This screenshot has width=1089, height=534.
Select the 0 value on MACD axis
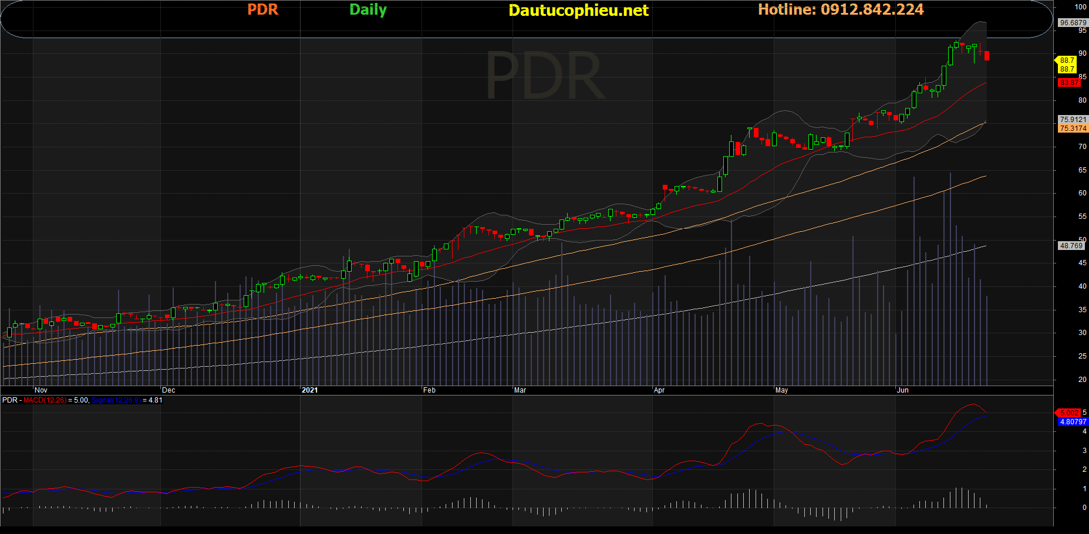1084,508
